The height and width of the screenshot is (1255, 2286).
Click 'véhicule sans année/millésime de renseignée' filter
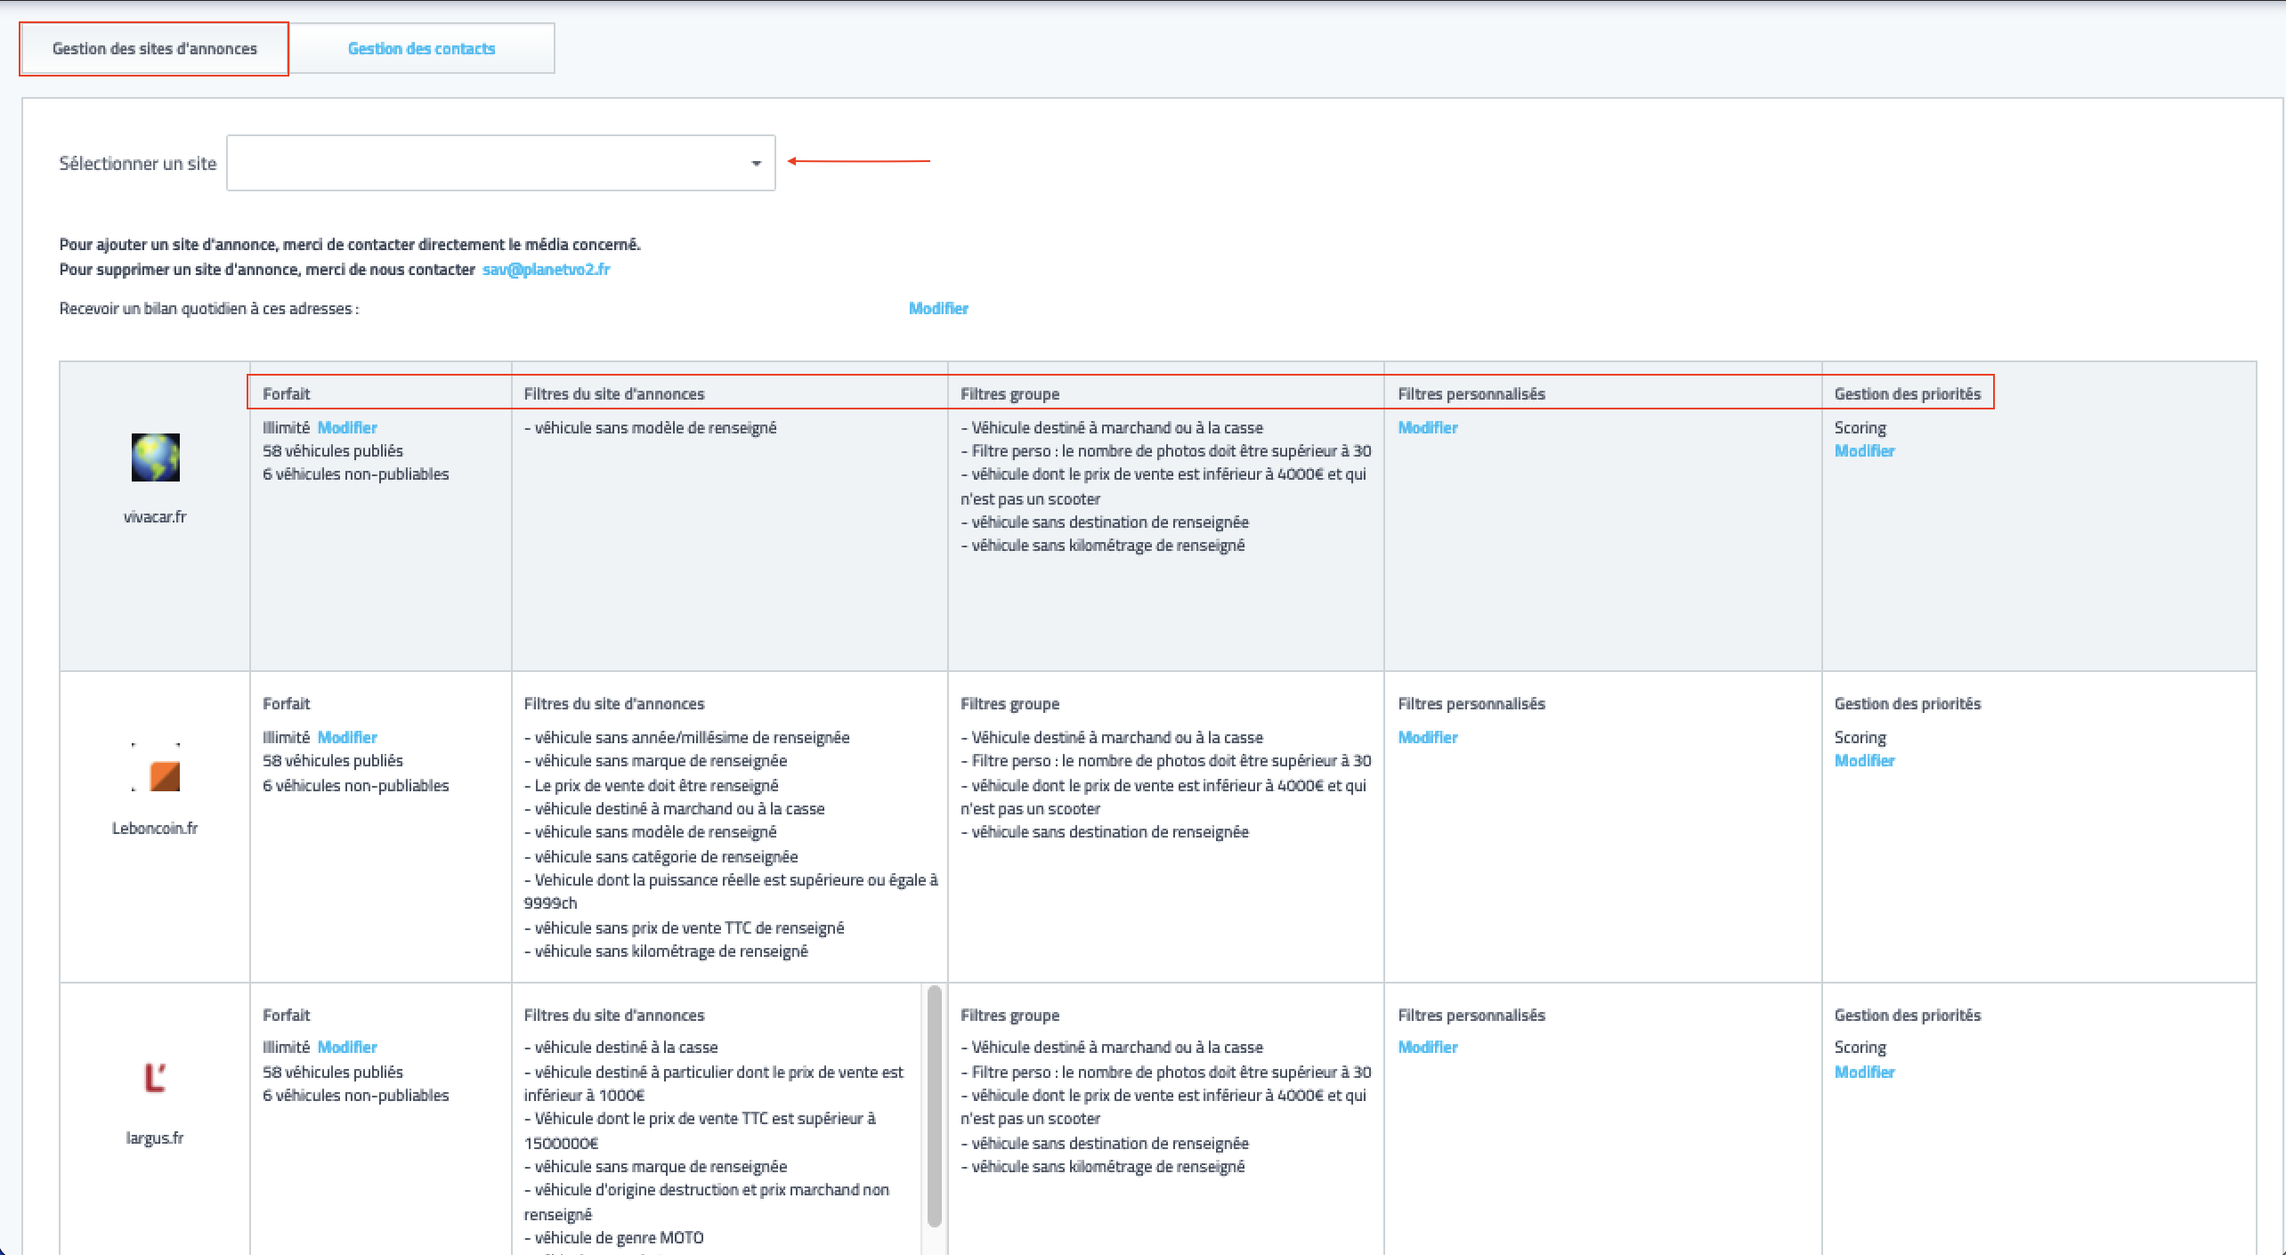coord(687,738)
